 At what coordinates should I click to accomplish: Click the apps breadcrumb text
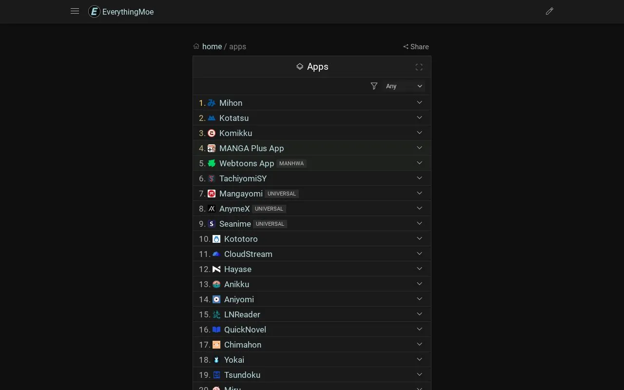click(237, 47)
